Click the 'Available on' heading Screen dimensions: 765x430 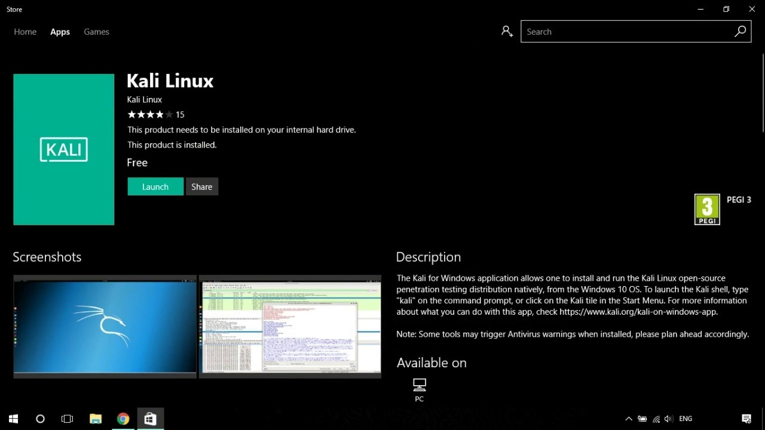point(432,363)
